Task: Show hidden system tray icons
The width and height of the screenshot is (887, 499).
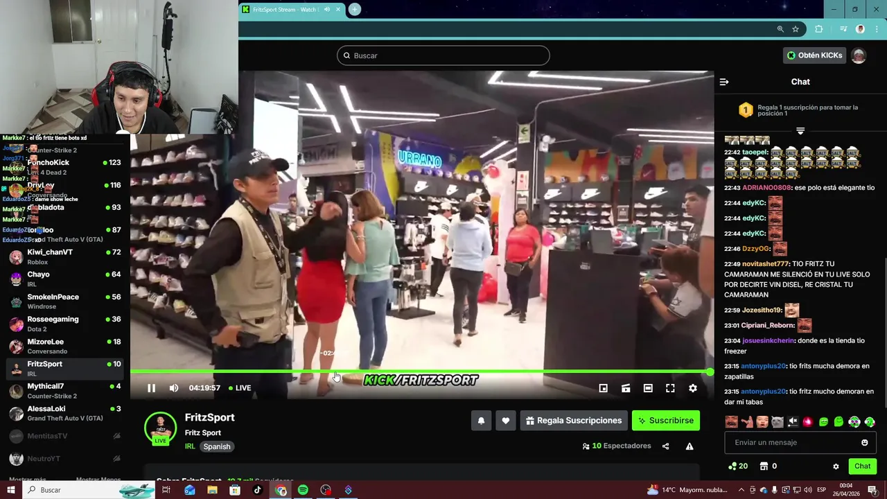Action: [x=741, y=490]
